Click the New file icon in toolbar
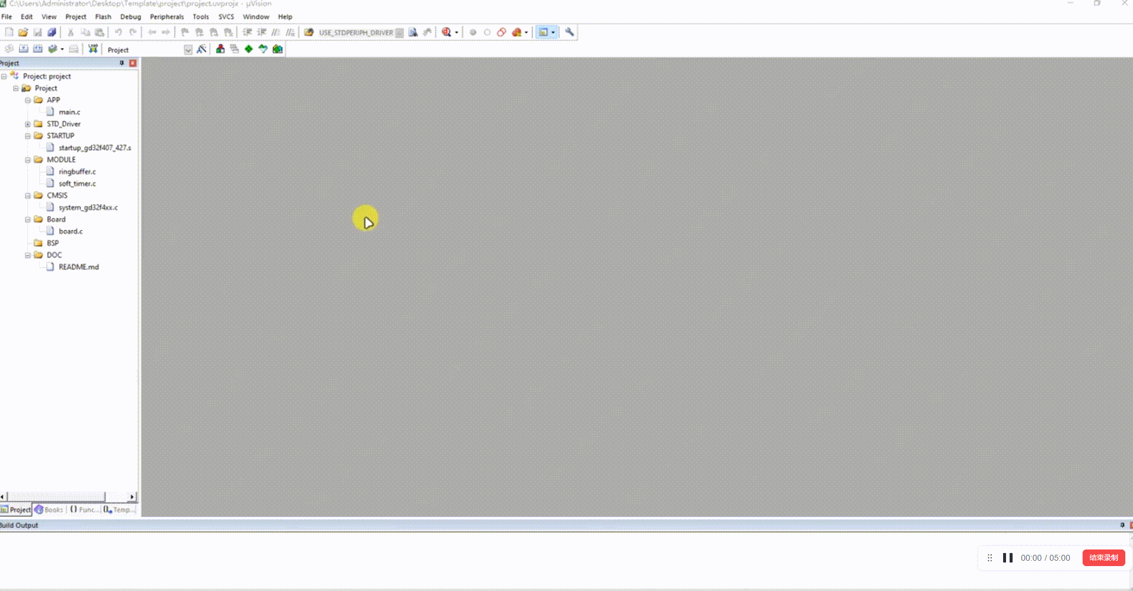 pos(9,32)
